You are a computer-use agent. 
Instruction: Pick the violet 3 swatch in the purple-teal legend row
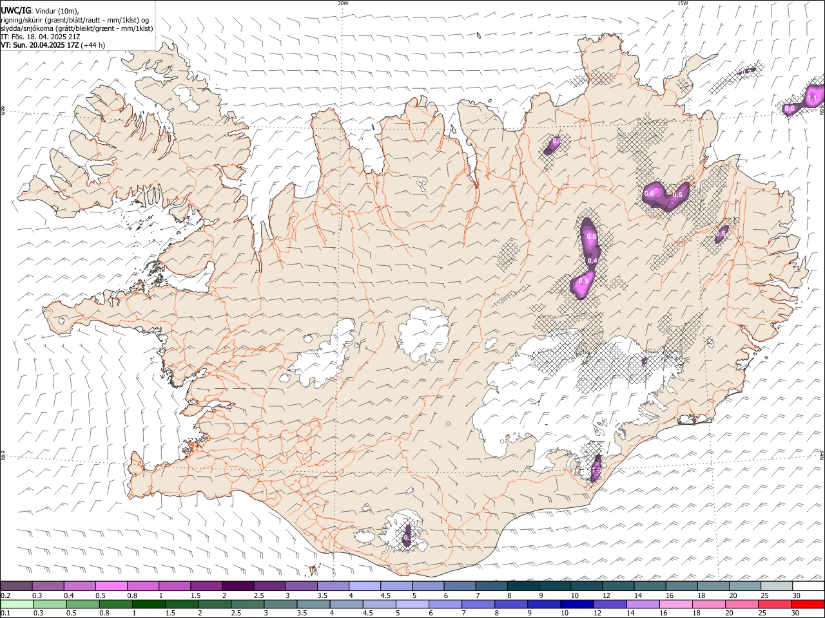[x=301, y=586]
